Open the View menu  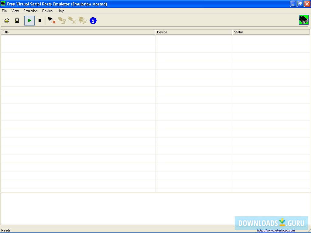(x=15, y=11)
